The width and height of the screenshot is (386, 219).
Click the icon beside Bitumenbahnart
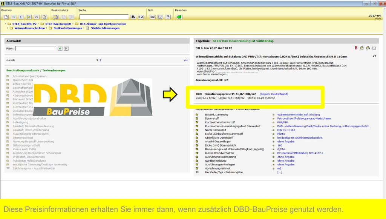(8, 137)
